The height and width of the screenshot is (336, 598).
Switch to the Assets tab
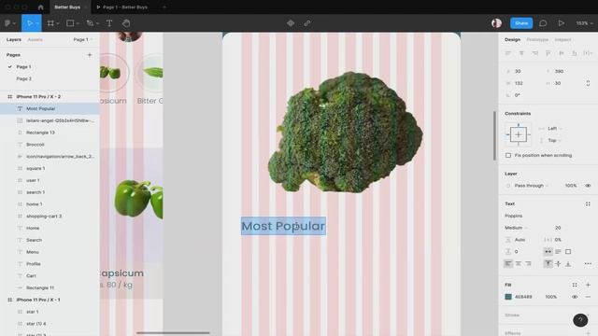[x=36, y=39]
